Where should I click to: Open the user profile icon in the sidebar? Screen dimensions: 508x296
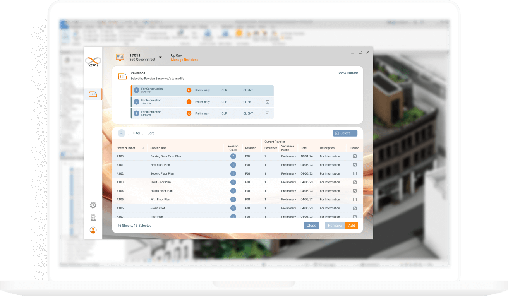[x=93, y=230]
